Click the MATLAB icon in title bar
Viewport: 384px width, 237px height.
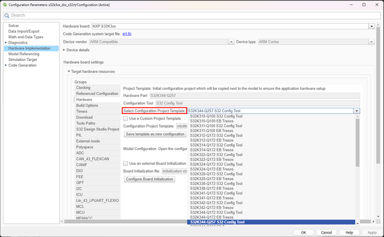click(x=5, y=5)
